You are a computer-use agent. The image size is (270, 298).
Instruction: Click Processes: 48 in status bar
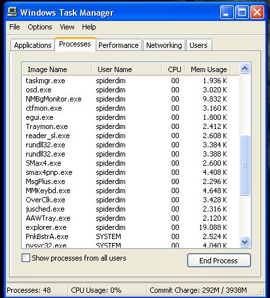tap(29, 290)
